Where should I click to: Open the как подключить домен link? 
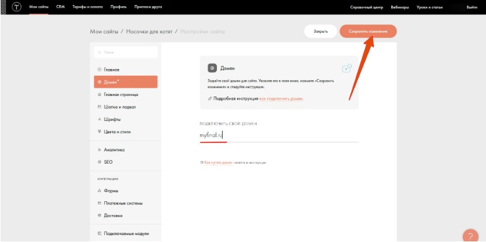(281, 99)
